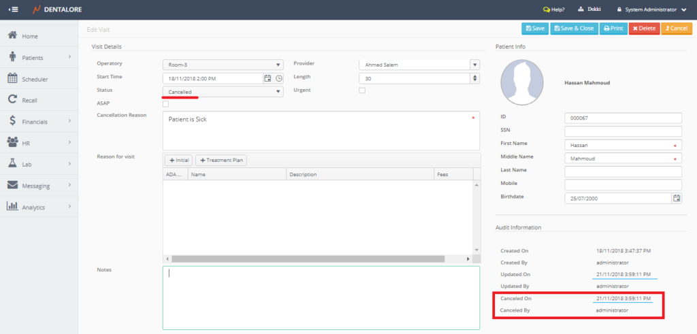Toggle the Urgent checkbox
The height and width of the screenshot is (334, 697).
(x=362, y=90)
